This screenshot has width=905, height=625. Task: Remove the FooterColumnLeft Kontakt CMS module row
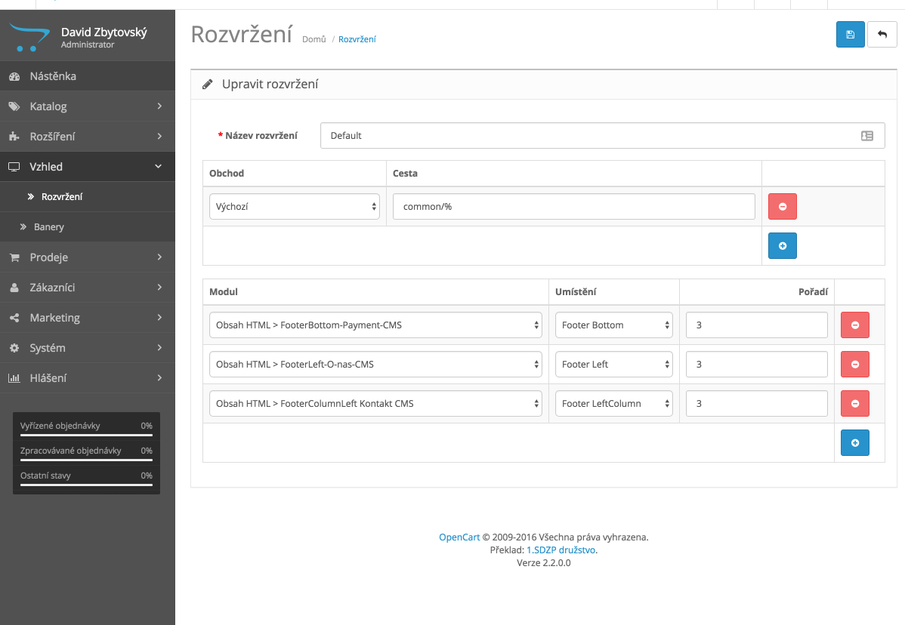tap(855, 404)
